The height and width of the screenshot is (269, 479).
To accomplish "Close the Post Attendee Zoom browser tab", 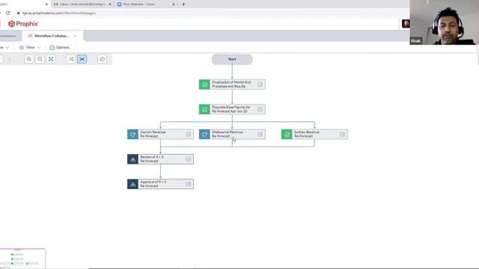I will tap(173, 4).
